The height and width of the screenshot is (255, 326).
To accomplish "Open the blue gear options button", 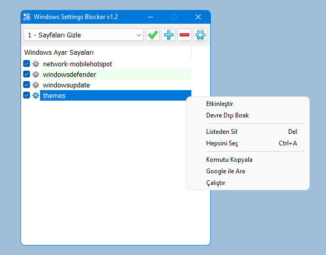I will [200, 35].
